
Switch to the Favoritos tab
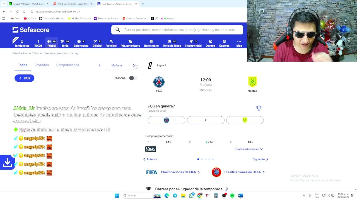click(x=42, y=65)
